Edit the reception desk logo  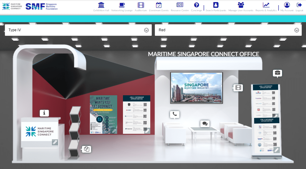click(x=55, y=142)
